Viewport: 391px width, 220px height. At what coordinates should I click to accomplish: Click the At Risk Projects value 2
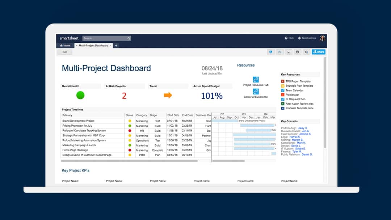click(124, 96)
